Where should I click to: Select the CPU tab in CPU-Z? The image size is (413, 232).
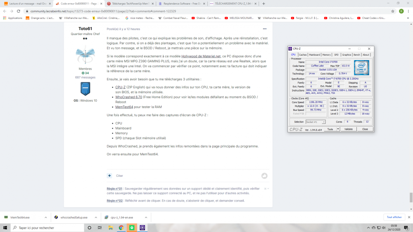(293, 55)
